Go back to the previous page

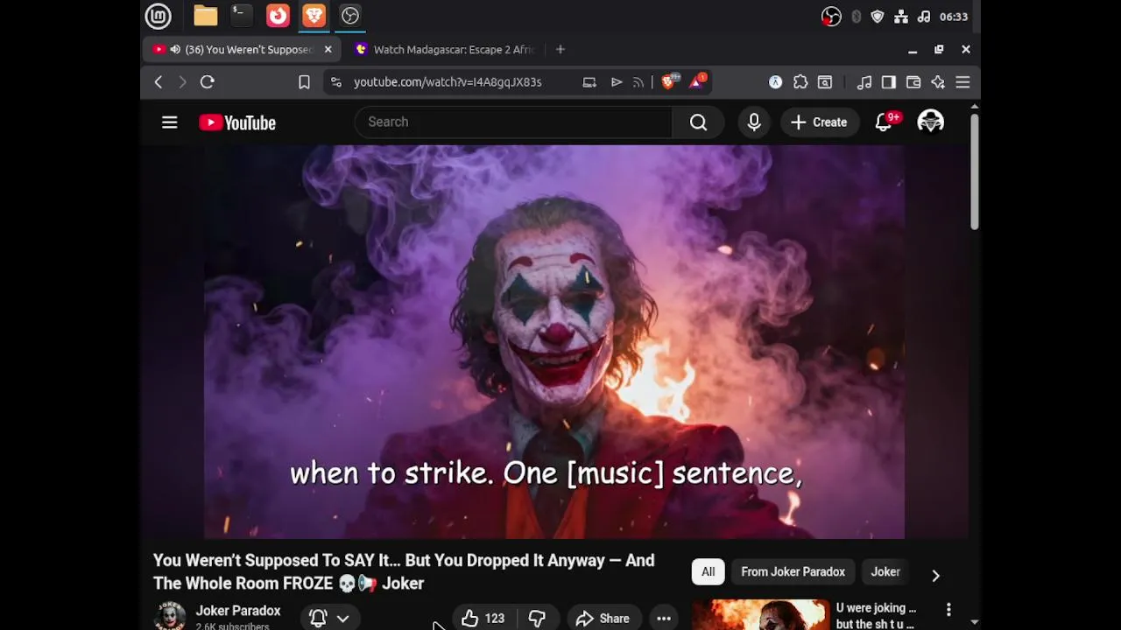click(159, 82)
